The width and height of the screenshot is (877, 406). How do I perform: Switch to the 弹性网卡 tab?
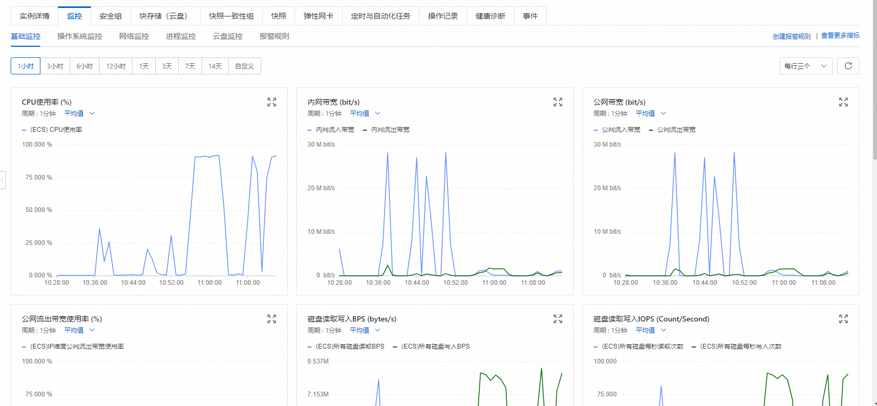[x=319, y=16]
